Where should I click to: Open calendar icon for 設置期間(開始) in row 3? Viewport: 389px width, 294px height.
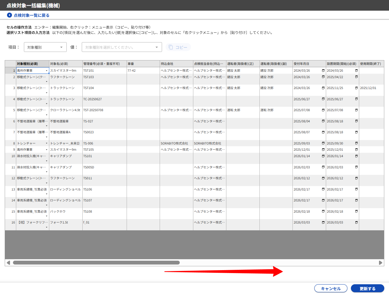click(x=357, y=88)
